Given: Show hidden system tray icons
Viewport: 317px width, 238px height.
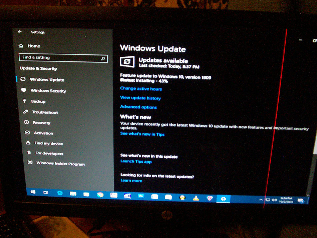Looking at the screenshot, I should click(x=261, y=200).
